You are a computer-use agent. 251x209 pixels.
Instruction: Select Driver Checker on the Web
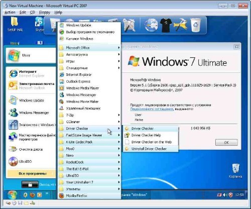(151, 142)
